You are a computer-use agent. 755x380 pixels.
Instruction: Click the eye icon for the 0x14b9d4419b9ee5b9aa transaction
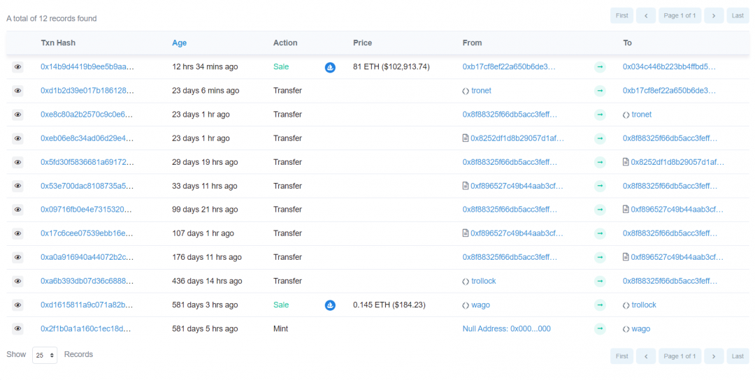click(18, 67)
